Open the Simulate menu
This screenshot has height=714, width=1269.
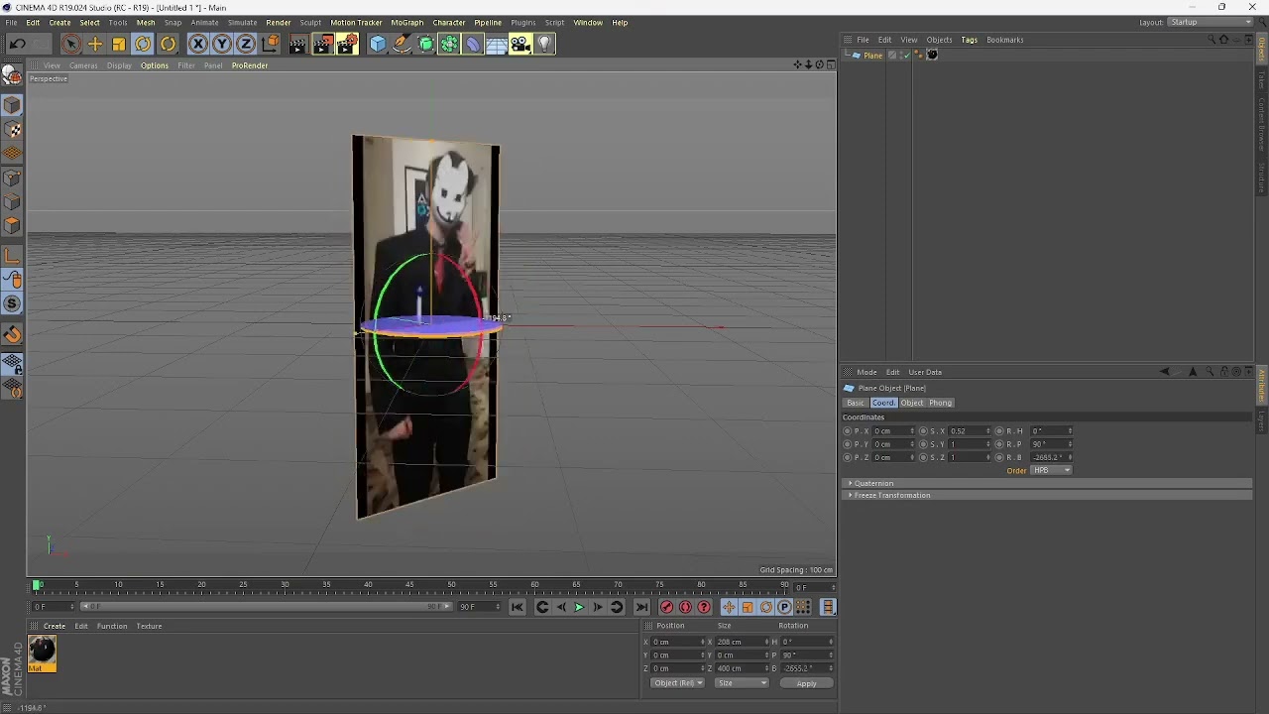[x=242, y=23]
